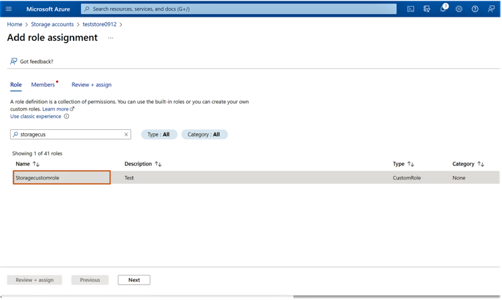This screenshot has width=502, height=300.
Task: Clear the role search with the X
Action: (x=126, y=135)
